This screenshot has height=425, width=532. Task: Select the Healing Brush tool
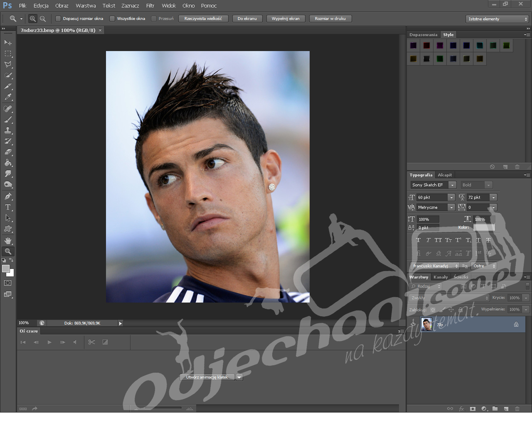(8, 109)
